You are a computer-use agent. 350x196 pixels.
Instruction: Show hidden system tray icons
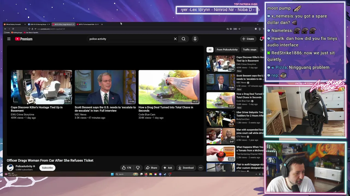[256, 174]
